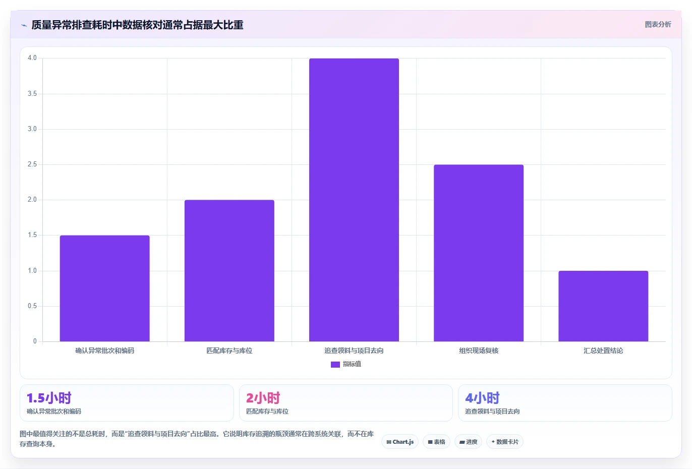
Task: Click card caption 确认异常批次和编码 under 1.5小时
Action: (x=54, y=412)
